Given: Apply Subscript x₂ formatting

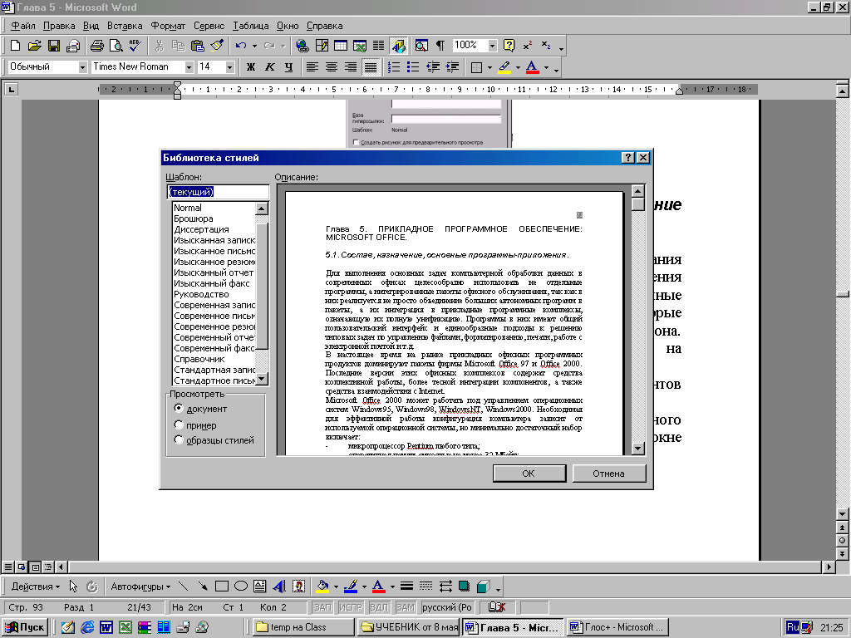Looking at the screenshot, I should (x=546, y=46).
